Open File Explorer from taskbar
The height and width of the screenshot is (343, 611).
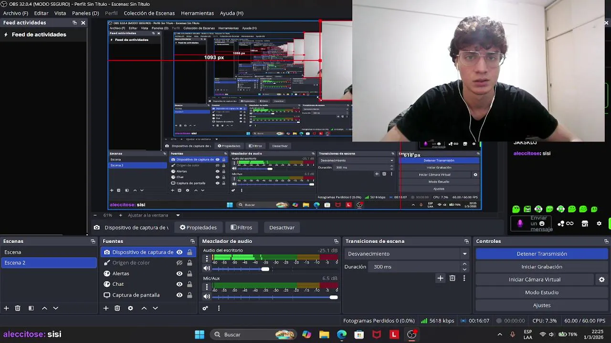[x=324, y=334]
